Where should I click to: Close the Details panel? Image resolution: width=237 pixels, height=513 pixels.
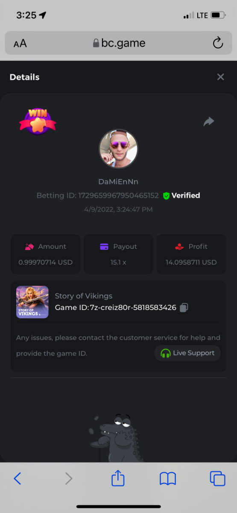point(220,77)
